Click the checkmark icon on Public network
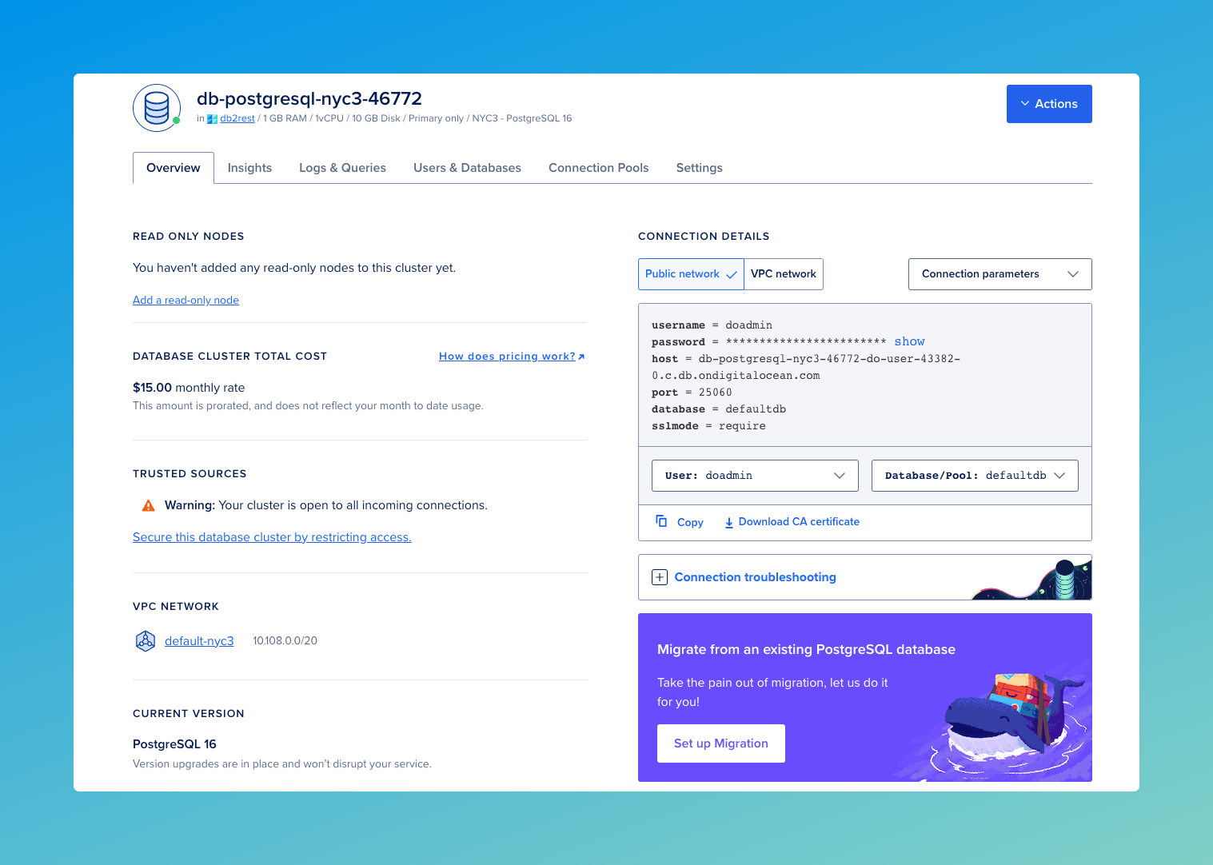 [x=732, y=274]
